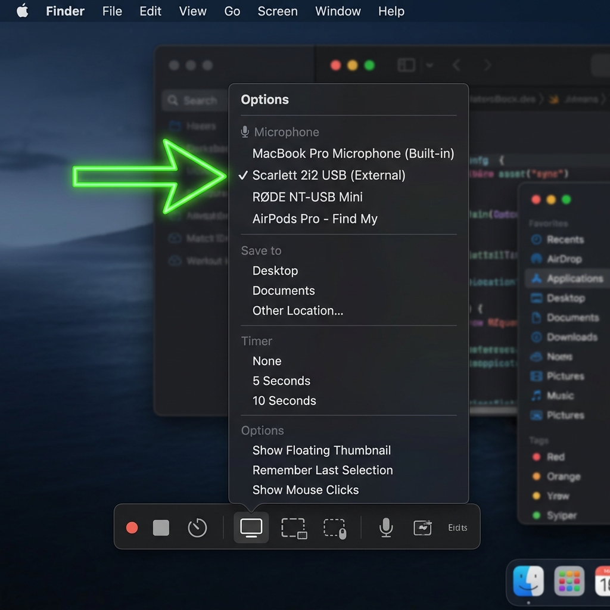Open the Finder menu in menu bar
610x610 pixels.
65,11
